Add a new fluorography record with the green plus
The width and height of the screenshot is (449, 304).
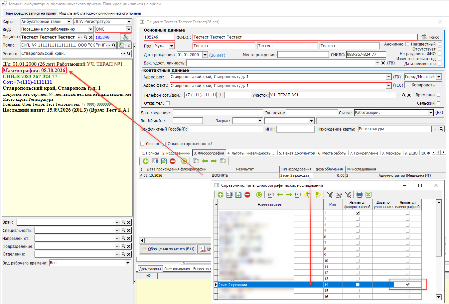click(146, 161)
